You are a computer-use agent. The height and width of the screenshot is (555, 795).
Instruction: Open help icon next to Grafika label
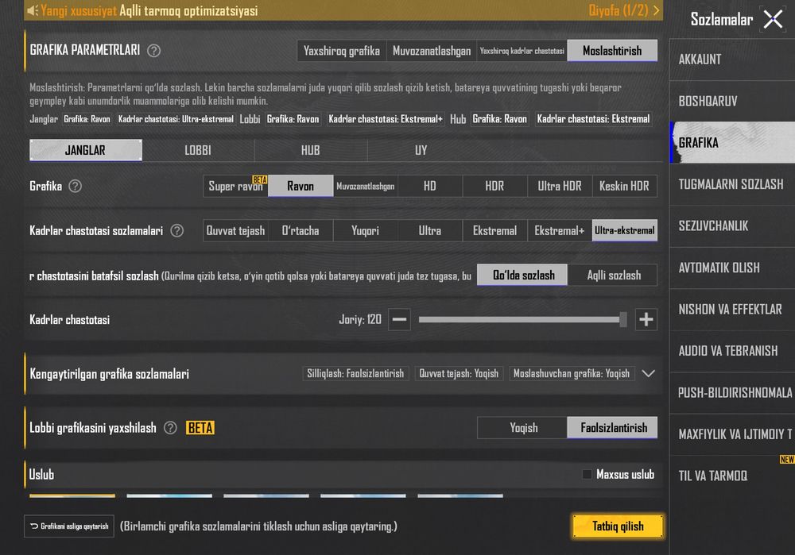(75, 187)
